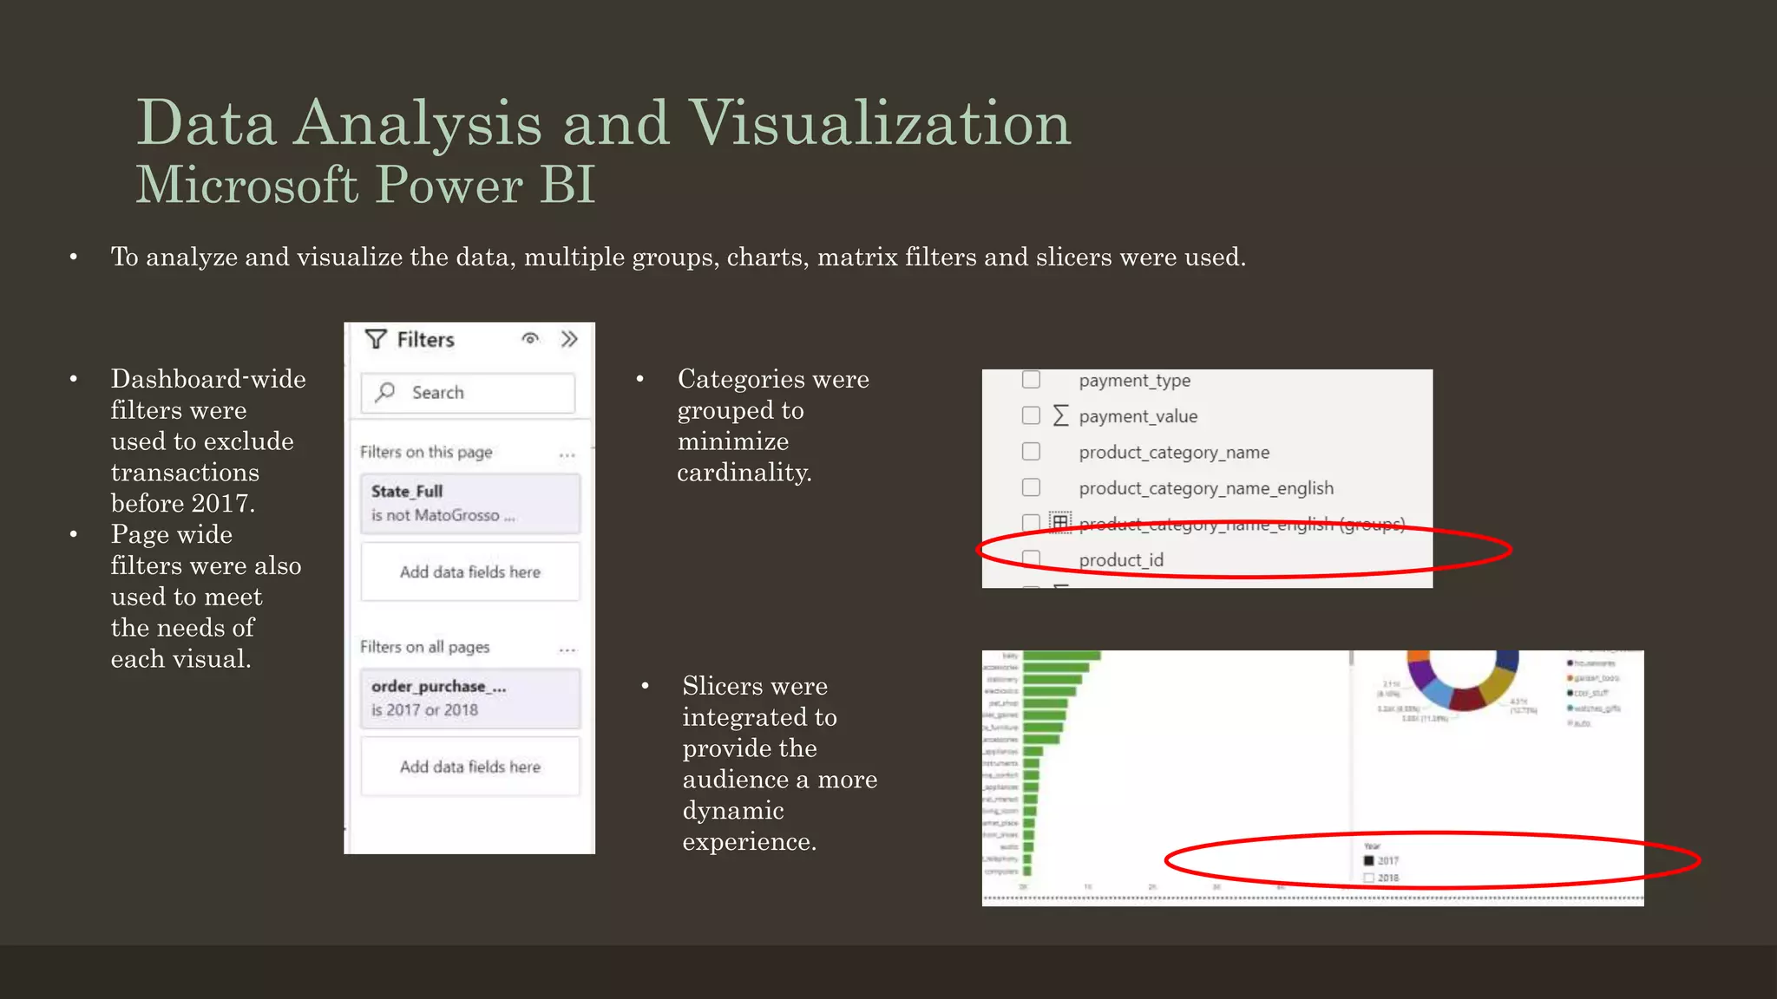Image resolution: width=1777 pixels, height=999 pixels.
Task: Open more options for Filters on all pages
Action: [x=567, y=649]
